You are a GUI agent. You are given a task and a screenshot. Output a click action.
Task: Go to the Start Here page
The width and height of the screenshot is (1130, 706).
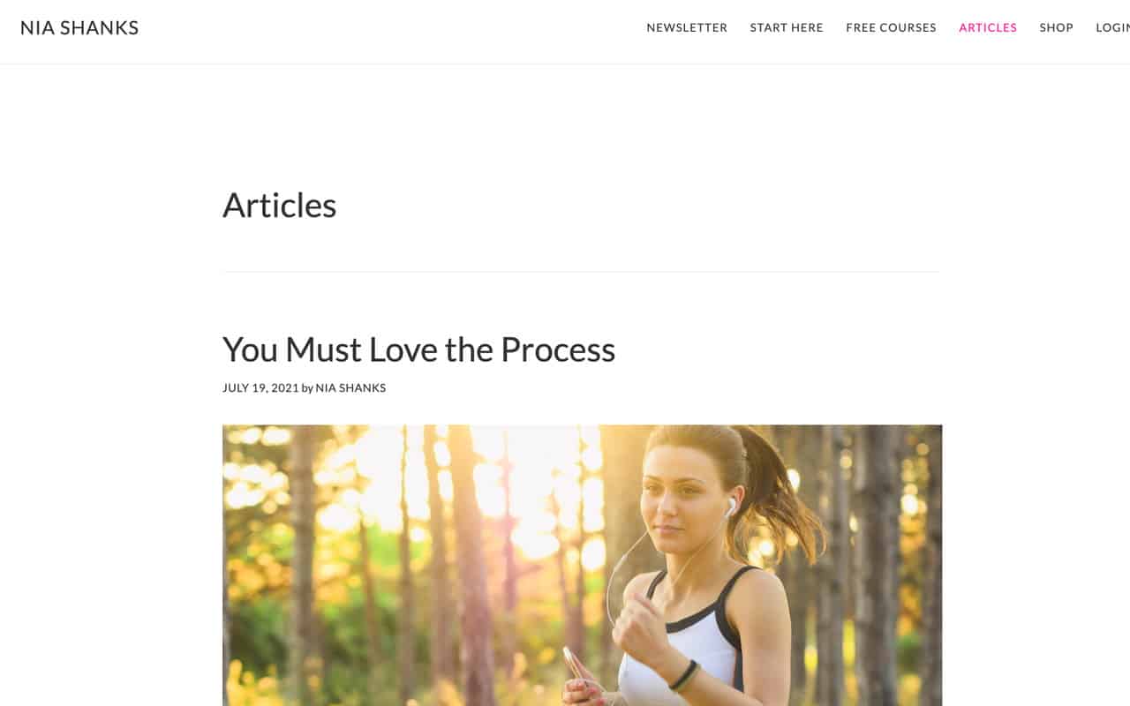coord(787,27)
